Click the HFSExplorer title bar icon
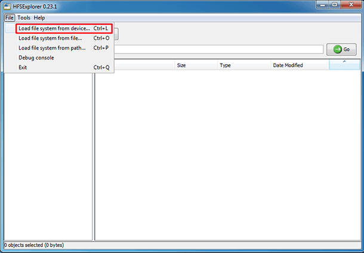The image size is (364, 253). (x=7, y=7)
